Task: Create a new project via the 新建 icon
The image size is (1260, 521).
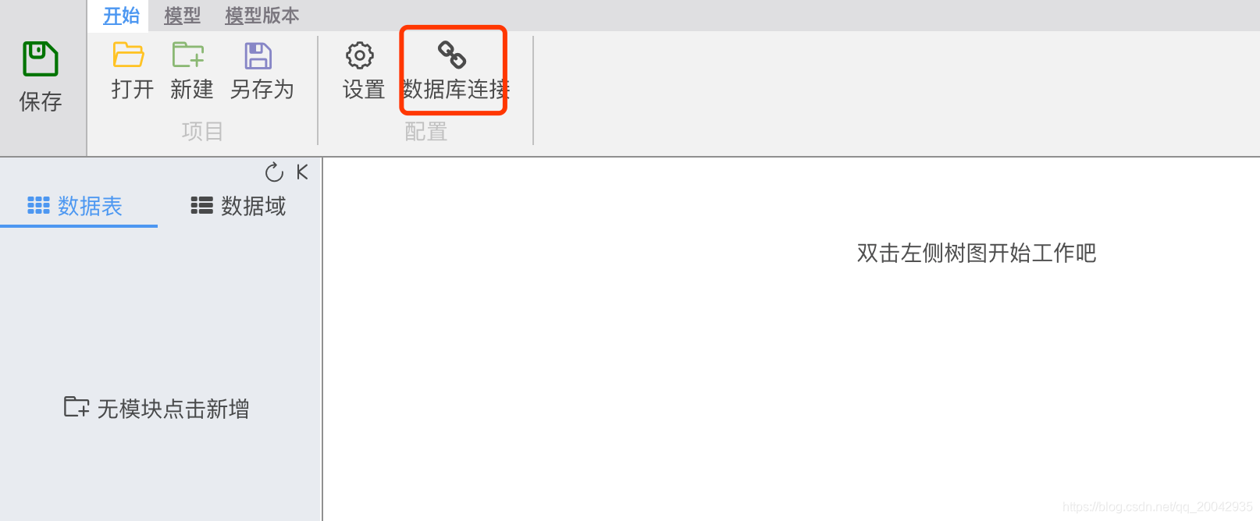Action: (188, 55)
